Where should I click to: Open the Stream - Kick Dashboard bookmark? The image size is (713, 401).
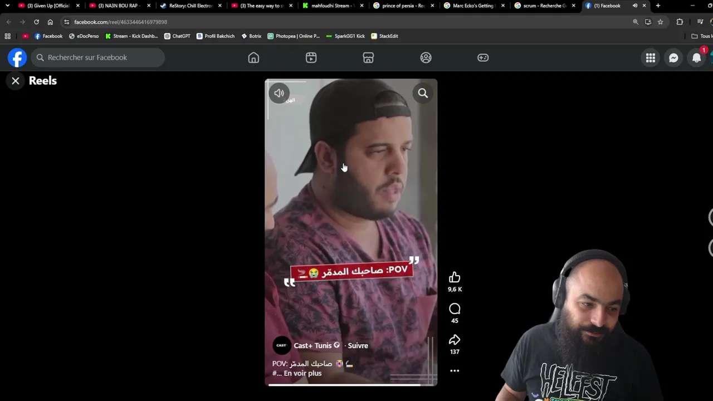(131, 36)
